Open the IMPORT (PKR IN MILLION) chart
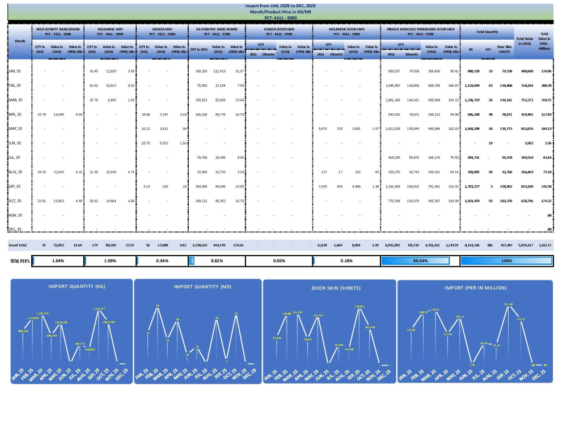567x425 pixels. pos(475,331)
